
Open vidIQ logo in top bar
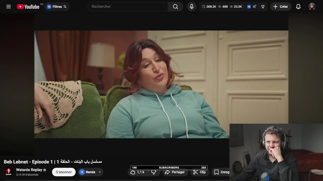(x=249, y=7)
